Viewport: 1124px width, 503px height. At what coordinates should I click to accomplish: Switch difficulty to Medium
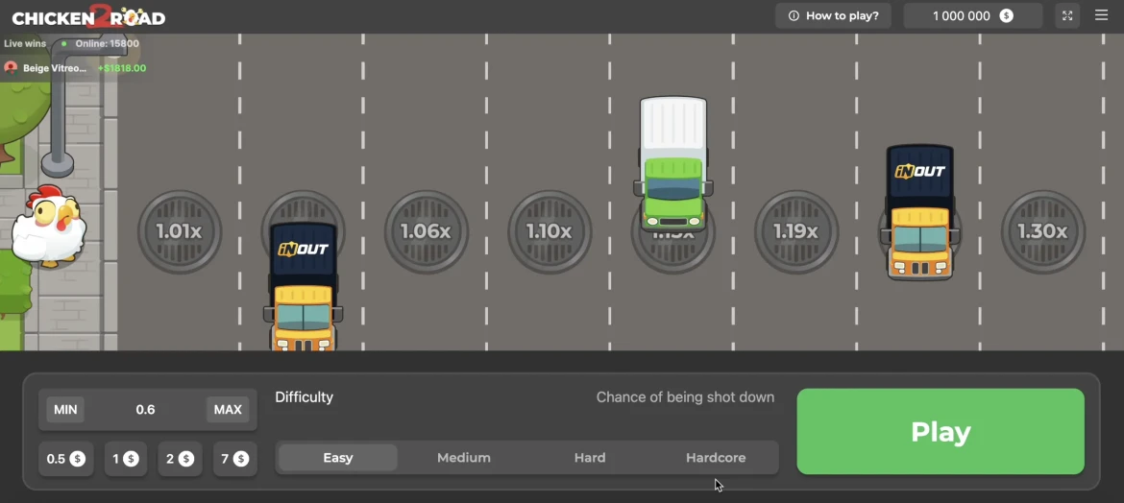[x=464, y=458]
